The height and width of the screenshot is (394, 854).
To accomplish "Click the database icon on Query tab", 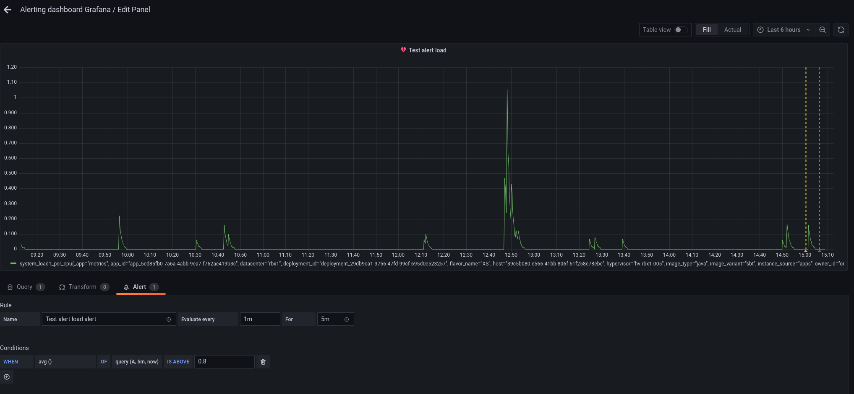I will [x=10, y=287].
